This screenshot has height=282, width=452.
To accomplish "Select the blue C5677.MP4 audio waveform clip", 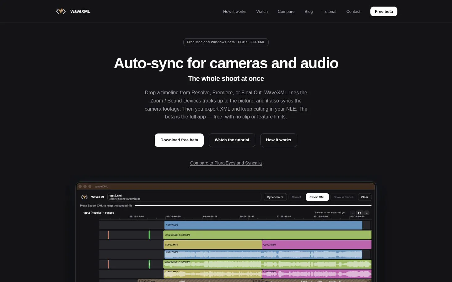I will click(x=263, y=254).
